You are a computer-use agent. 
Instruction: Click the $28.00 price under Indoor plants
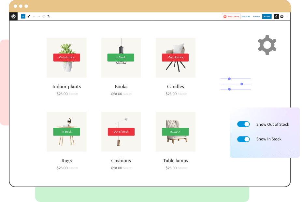click(x=62, y=94)
